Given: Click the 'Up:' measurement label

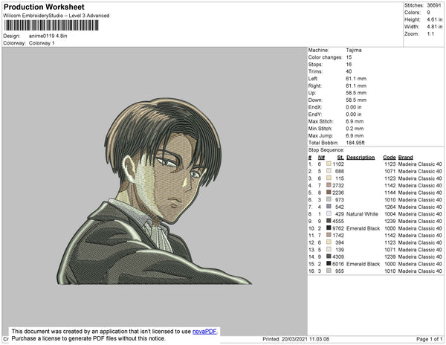Looking at the screenshot, I should [312, 93].
